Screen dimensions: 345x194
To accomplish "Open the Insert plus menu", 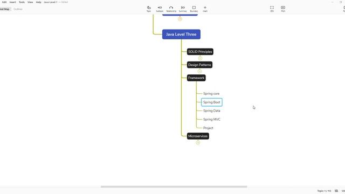I will [x=205, y=9].
